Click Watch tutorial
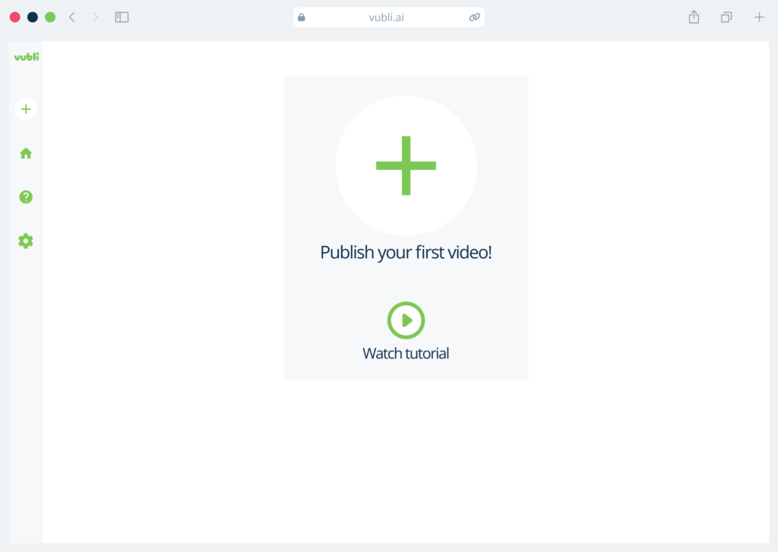This screenshot has width=778, height=552. point(406,352)
